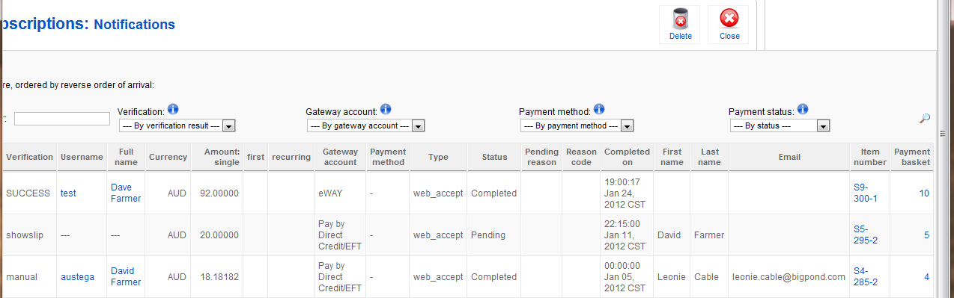Click the Payment method info icon
The width and height of the screenshot is (954, 298).
(x=599, y=109)
